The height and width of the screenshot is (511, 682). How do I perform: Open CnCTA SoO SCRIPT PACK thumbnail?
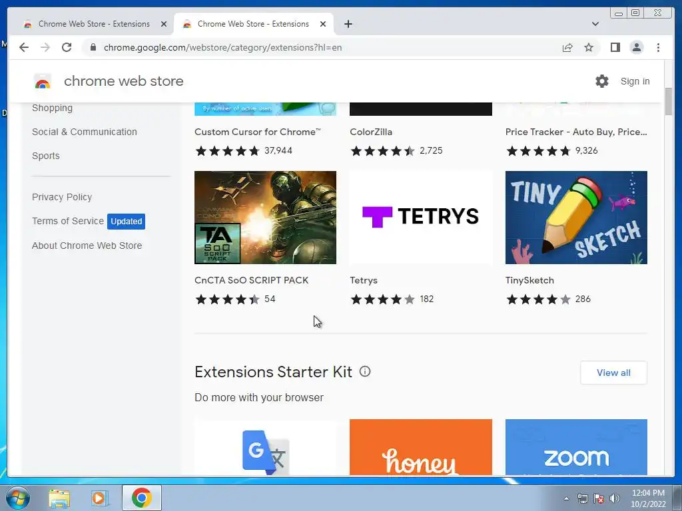265,218
